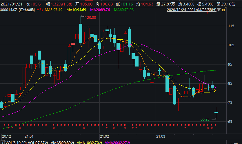Open the 日线 period selector
Image resolution: width=242 pixels, height=144 pixels.
tap(40, 10)
